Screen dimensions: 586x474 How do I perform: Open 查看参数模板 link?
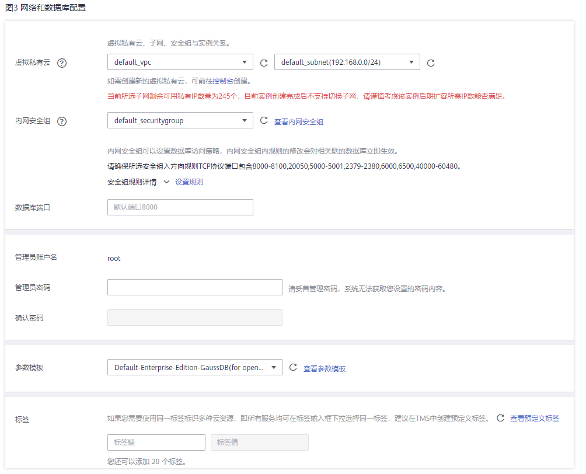pos(325,368)
